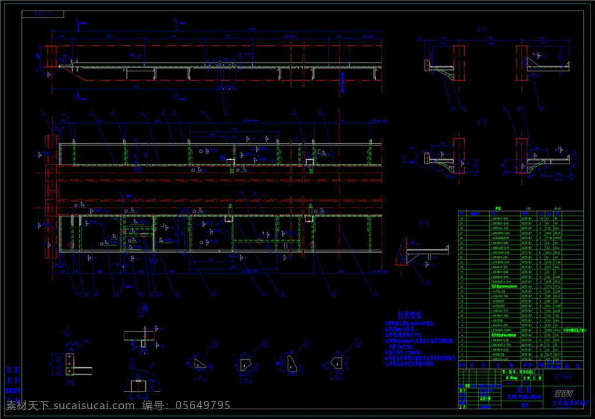
Task: Select the 走台 drawing title text
Action: pos(524,389)
